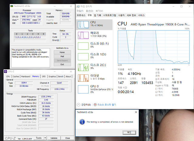Open the Caches tab in CPU-Z
The height and width of the screenshot is (141, 194).
click(x=16, y=77)
